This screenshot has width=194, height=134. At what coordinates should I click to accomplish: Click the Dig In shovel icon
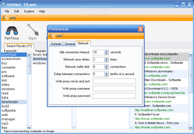point(33,30)
